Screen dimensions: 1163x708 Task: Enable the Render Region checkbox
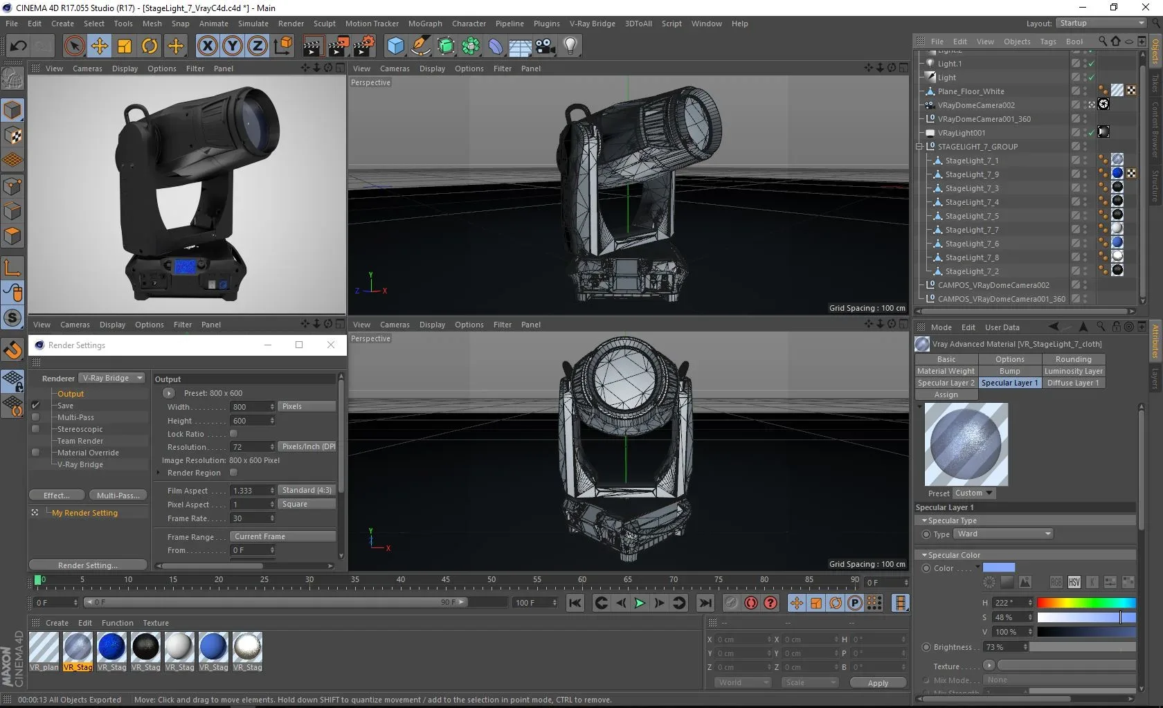pos(233,473)
